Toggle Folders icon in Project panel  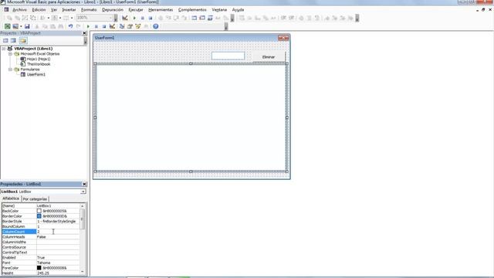23,40
